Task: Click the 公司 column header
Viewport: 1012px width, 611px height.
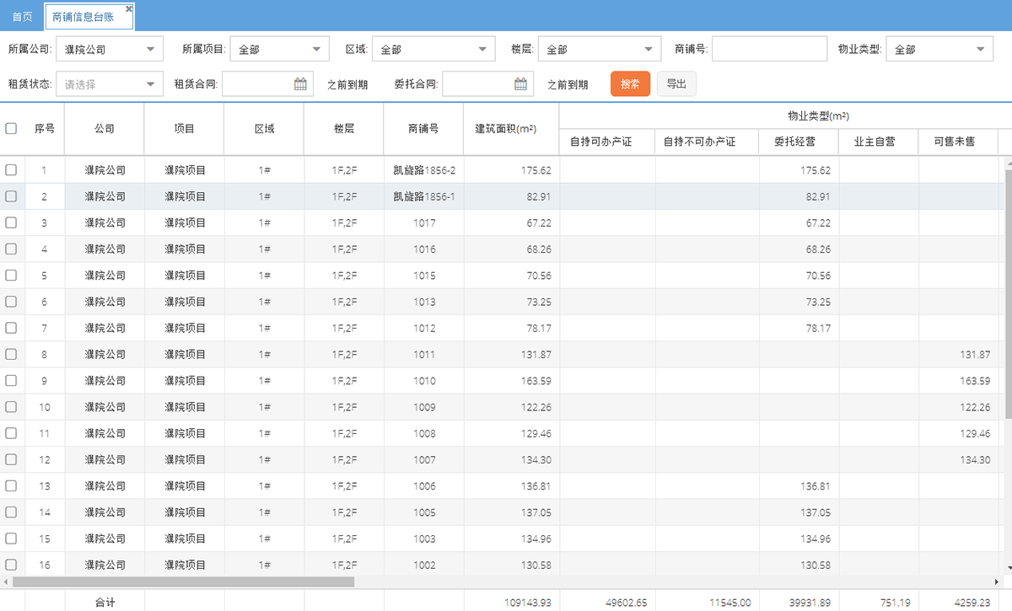Action: pos(105,129)
